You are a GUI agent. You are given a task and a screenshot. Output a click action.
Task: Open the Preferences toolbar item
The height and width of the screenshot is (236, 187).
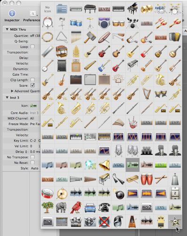coord(32,16)
